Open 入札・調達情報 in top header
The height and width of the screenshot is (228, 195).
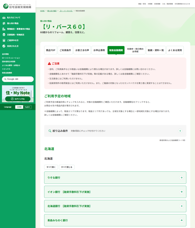167,4
